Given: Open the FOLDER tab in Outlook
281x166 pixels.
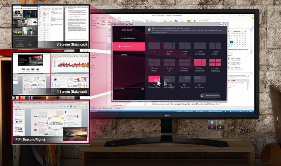Looking at the screenshot, I should tap(112, 18).
